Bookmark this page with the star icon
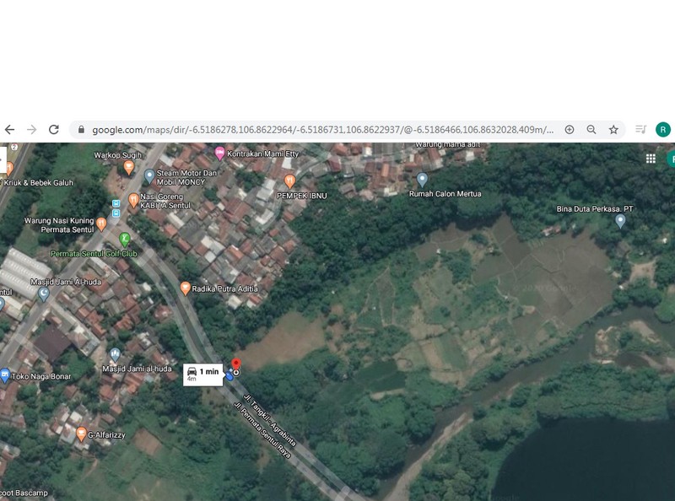The width and height of the screenshot is (675, 501). pos(613,130)
